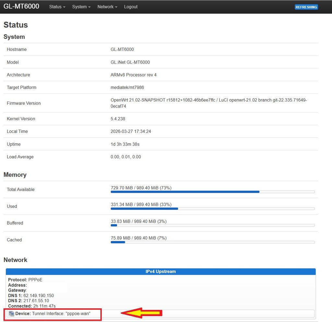Click Logout in the top bar
The width and height of the screenshot is (332, 322).
tap(131, 7)
